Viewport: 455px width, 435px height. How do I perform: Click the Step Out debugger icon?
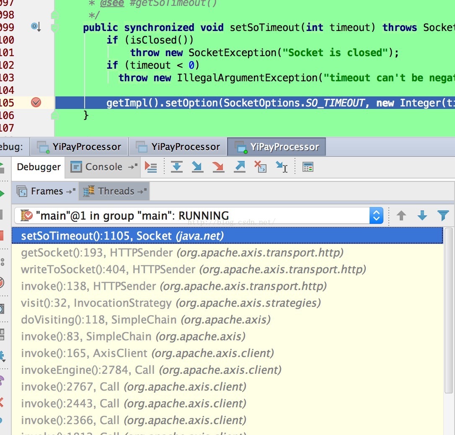240,167
